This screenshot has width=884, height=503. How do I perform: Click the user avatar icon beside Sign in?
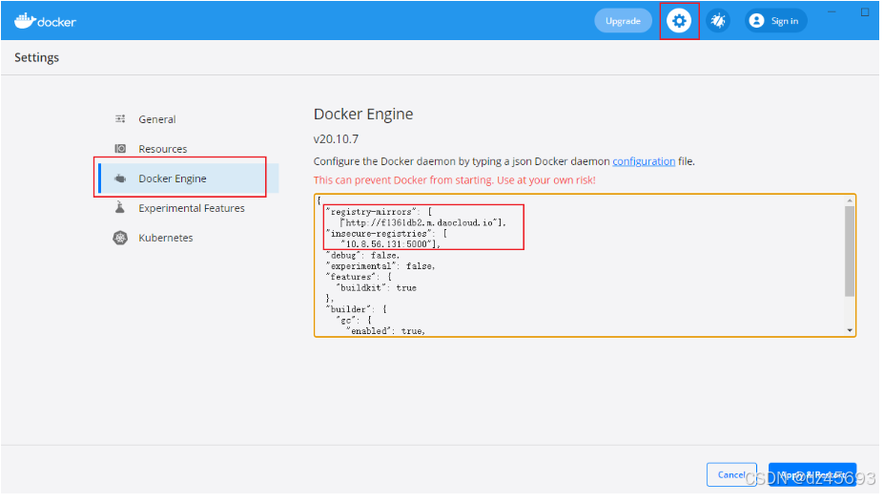[757, 21]
